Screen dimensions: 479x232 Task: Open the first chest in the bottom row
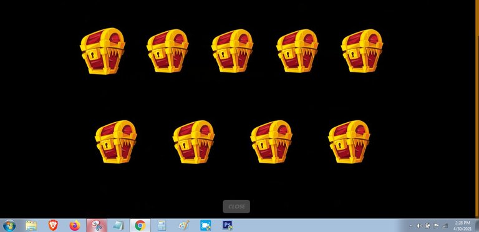pos(116,142)
